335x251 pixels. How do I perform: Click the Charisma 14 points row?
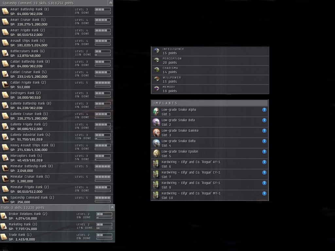tap(210, 70)
